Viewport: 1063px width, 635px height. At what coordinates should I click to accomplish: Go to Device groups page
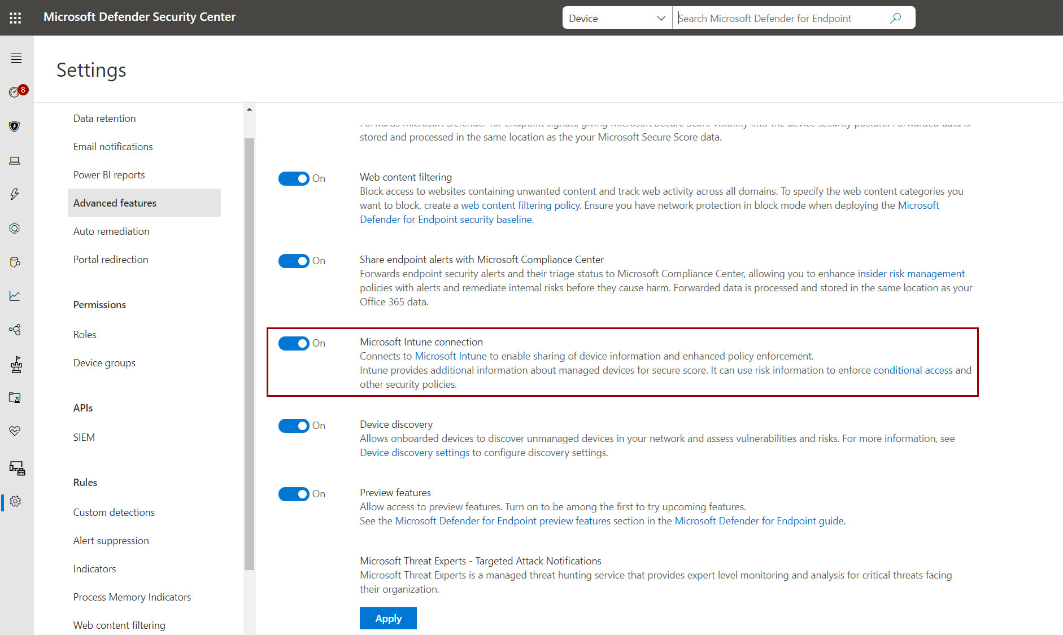(104, 363)
